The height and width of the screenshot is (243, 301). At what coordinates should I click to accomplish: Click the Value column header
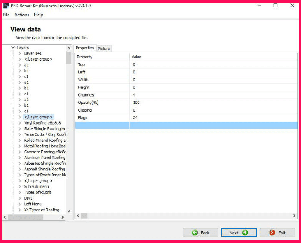(x=136, y=57)
